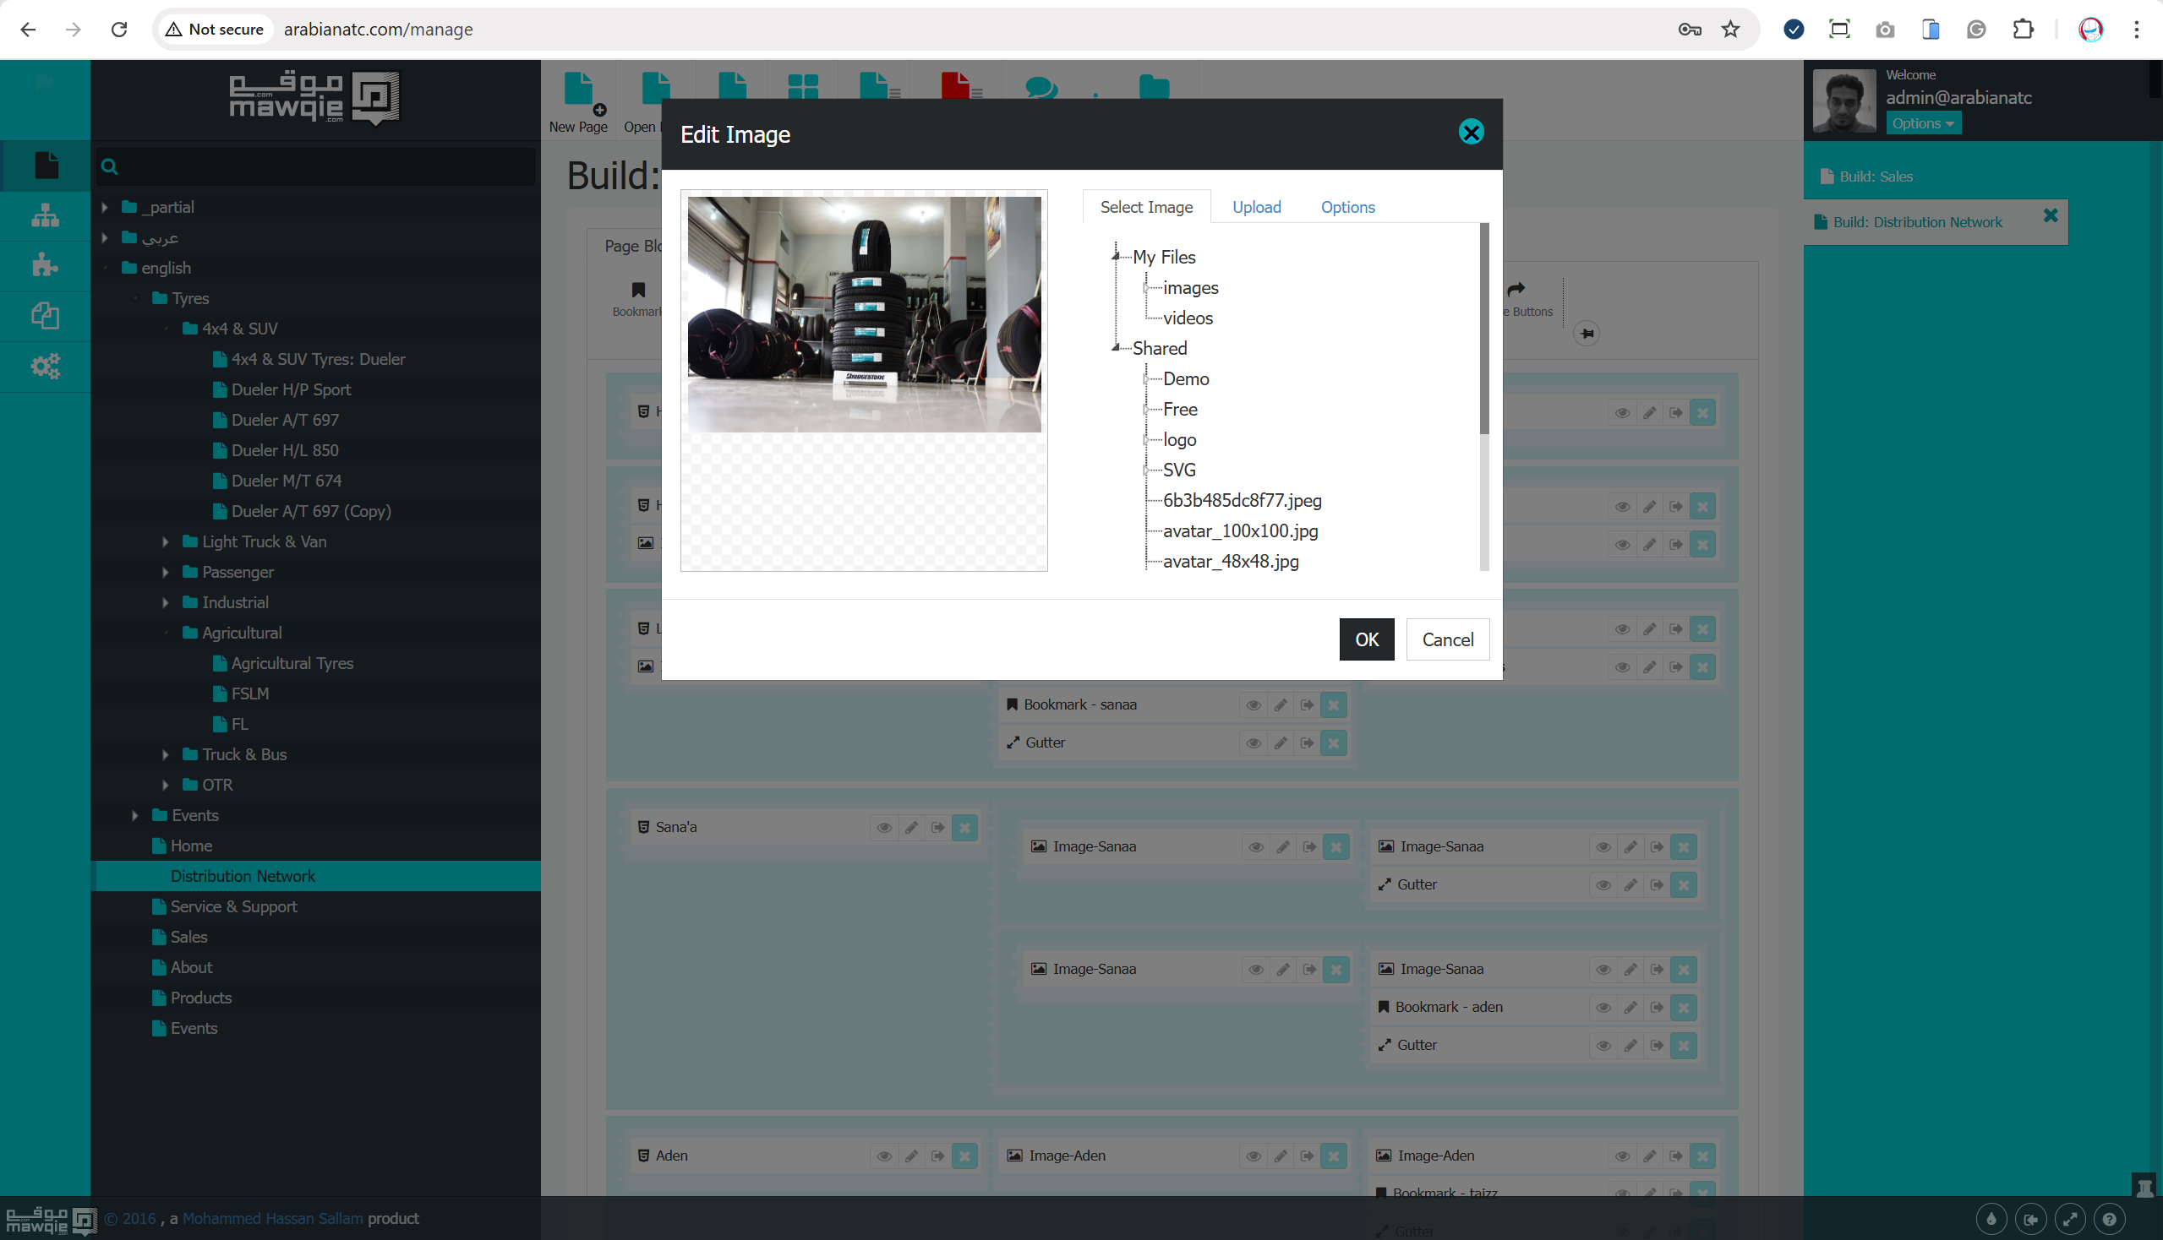Open the gears settings icon in sidebar
Screen dimensions: 2163x1240
pyautogui.click(x=44, y=367)
